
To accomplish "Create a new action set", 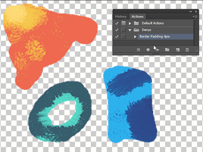I will coord(167,49).
